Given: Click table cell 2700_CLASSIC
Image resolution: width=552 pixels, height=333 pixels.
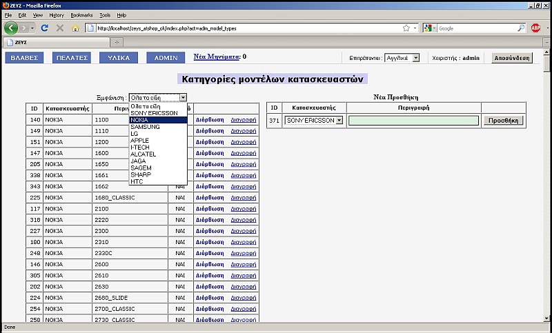Looking at the screenshot, I should 130,309.
